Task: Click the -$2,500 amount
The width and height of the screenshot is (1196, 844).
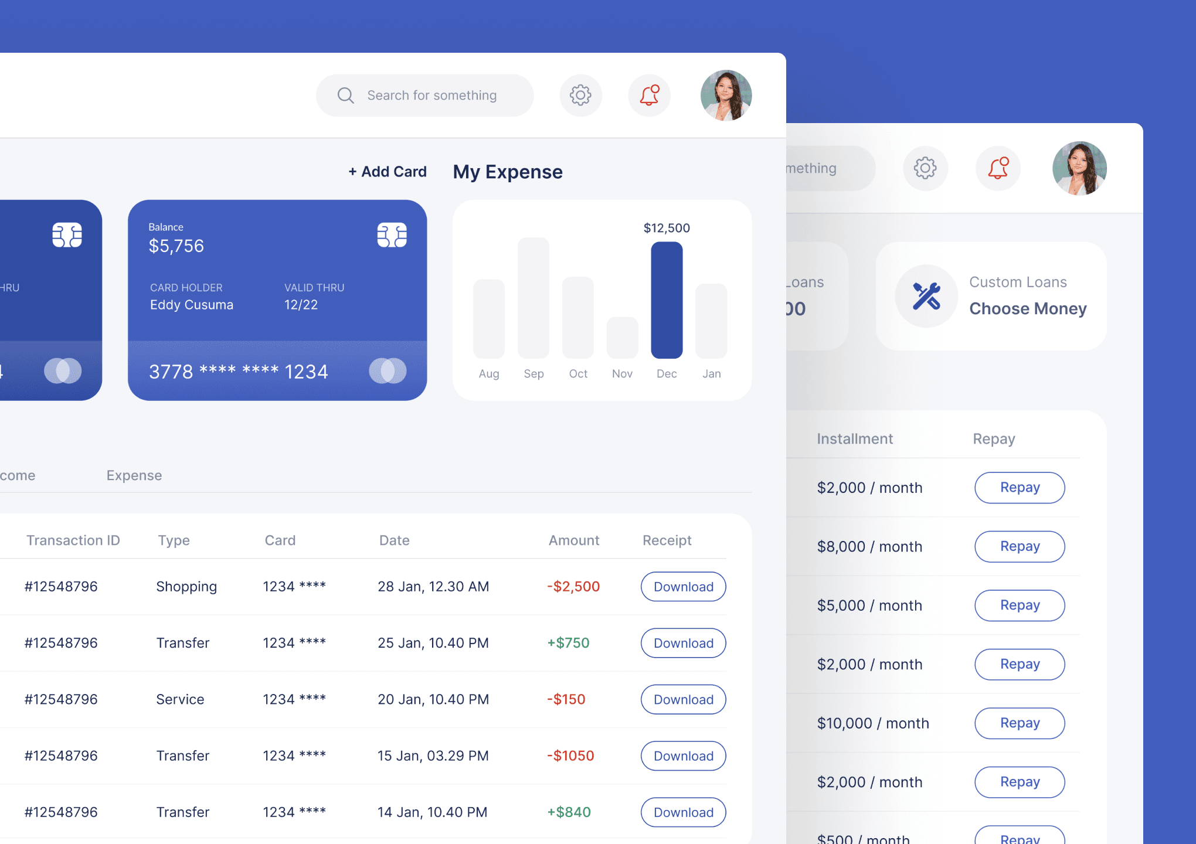Action: point(573,587)
